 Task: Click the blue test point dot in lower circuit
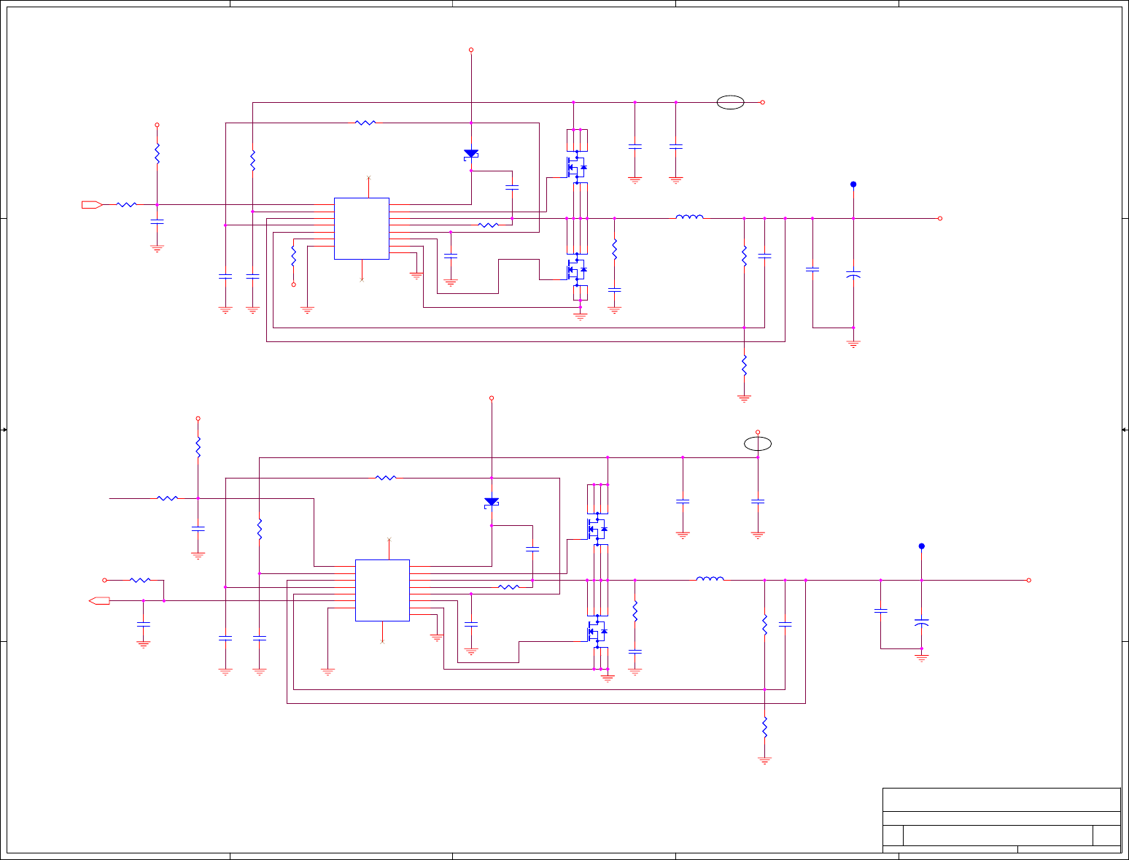point(922,546)
